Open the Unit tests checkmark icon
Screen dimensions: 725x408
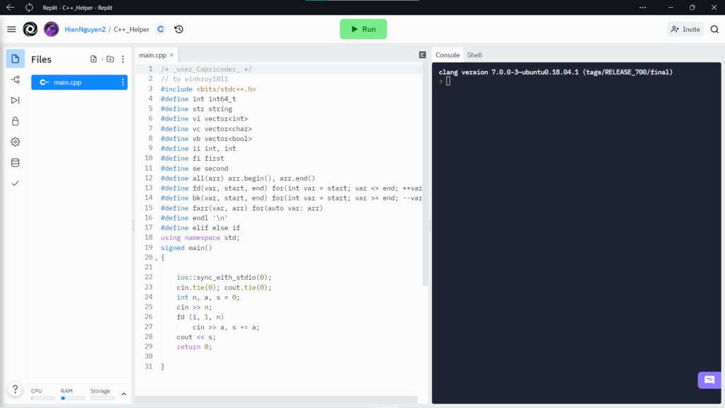16,183
